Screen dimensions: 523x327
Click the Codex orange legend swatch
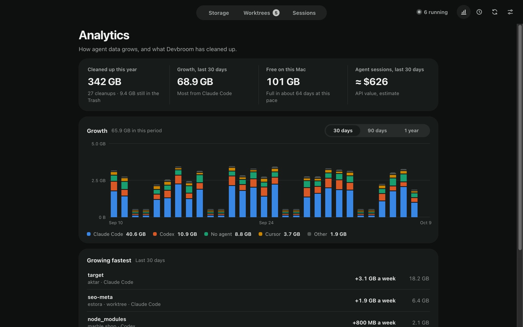155,234
